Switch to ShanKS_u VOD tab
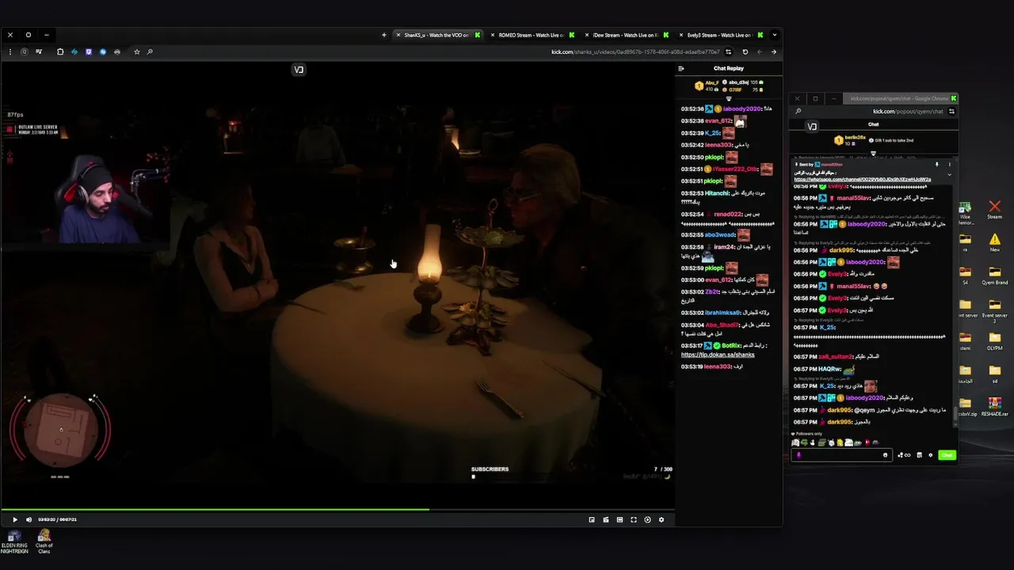Viewport: 1014px width, 570px height. click(x=437, y=35)
